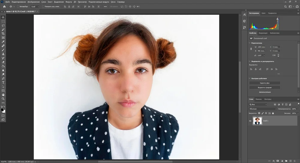This screenshot has width=300, height=163.
Task: Set the foreground color swatch
Action: 2,110
